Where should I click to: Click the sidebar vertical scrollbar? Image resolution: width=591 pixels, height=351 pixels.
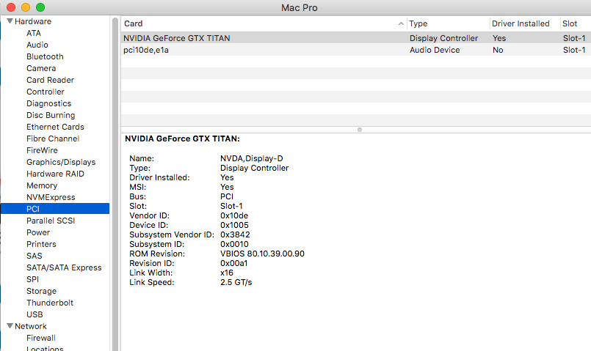point(115,185)
